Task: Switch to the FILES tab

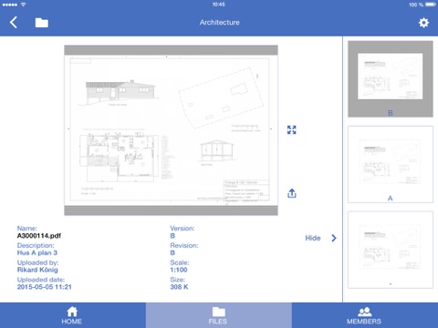Action: (219, 315)
